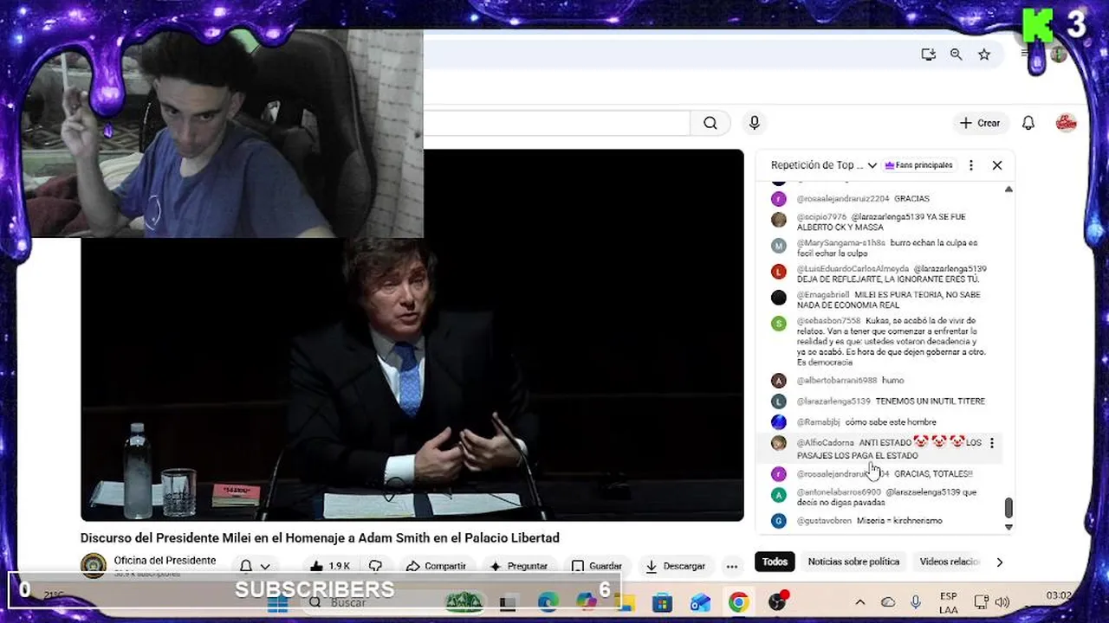Click the Compartir share button
1109x623 pixels.
[x=436, y=566]
